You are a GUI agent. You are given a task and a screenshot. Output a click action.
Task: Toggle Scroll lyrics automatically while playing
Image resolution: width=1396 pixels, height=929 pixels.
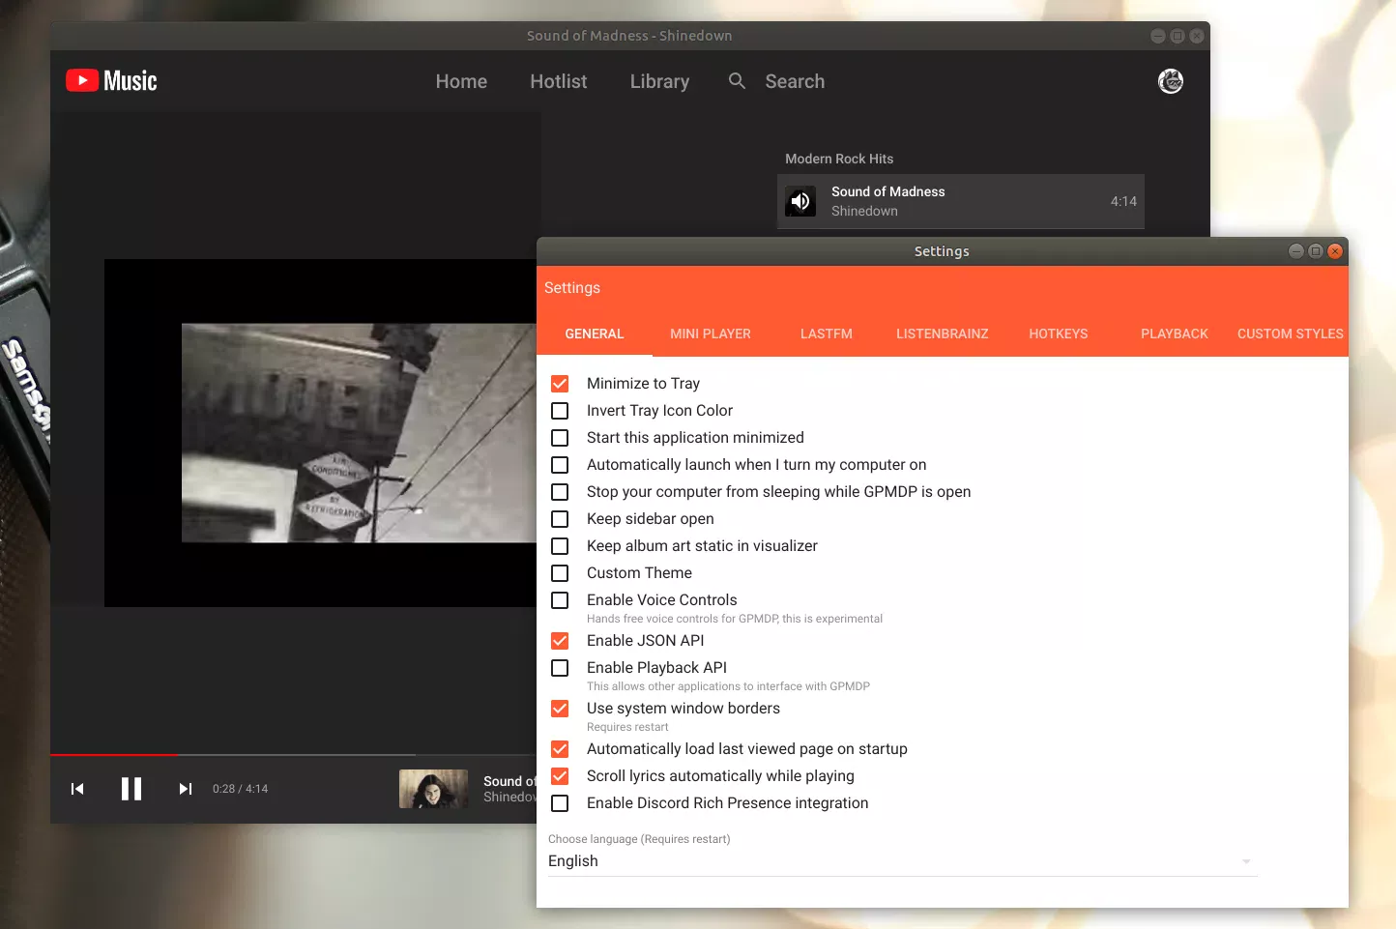(x=560, y=776)
